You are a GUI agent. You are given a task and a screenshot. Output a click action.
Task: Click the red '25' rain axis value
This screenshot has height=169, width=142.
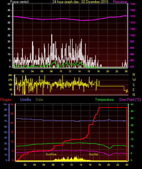(12, 114)
